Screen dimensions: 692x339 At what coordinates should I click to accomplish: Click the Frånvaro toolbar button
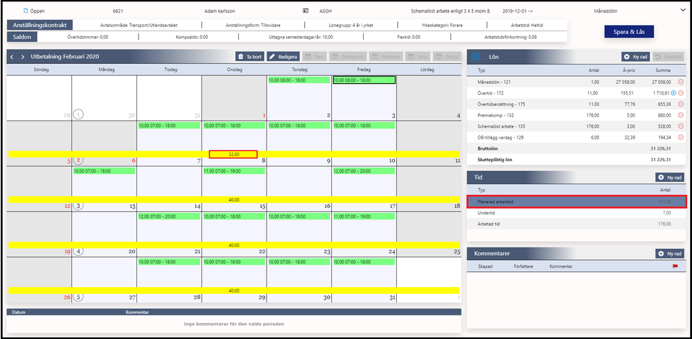386,57
